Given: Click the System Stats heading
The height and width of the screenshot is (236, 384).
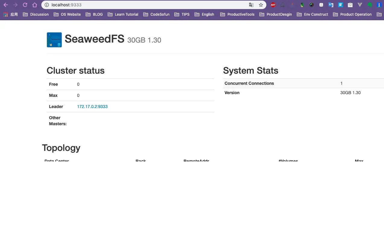Looking at the screenshot, I should pos(251,71).
